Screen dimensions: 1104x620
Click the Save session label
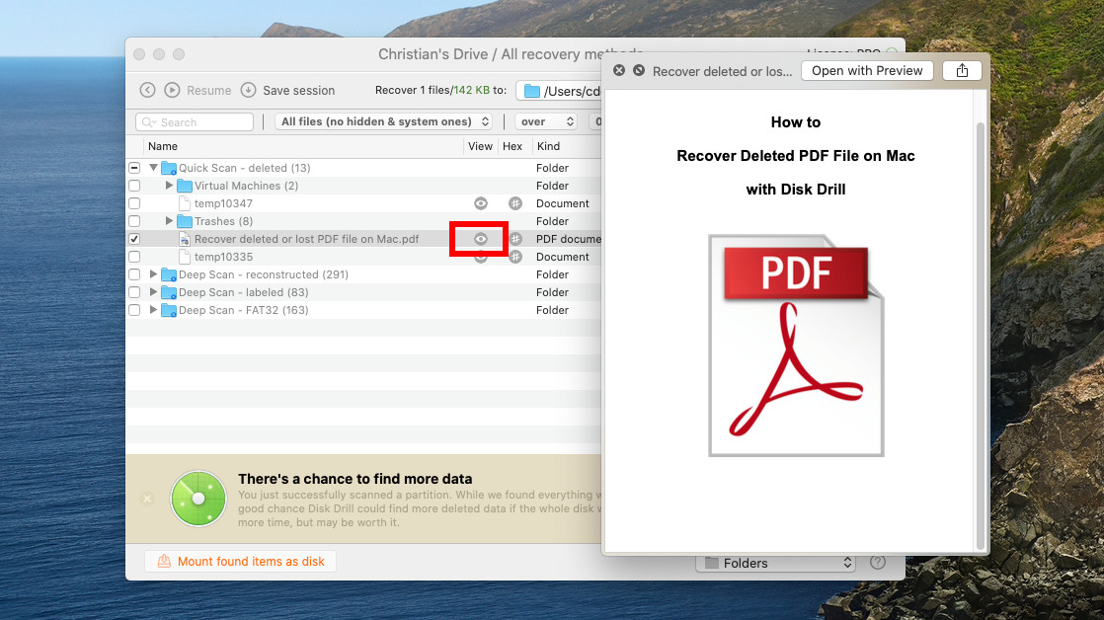[x=298, y=91]
